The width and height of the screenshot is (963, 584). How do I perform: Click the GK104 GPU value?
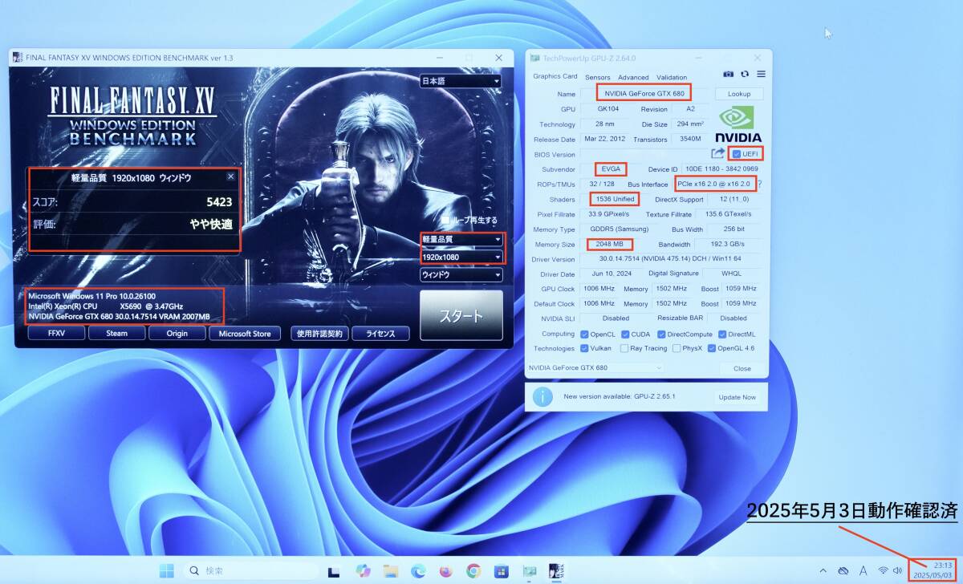pos(607,109)
